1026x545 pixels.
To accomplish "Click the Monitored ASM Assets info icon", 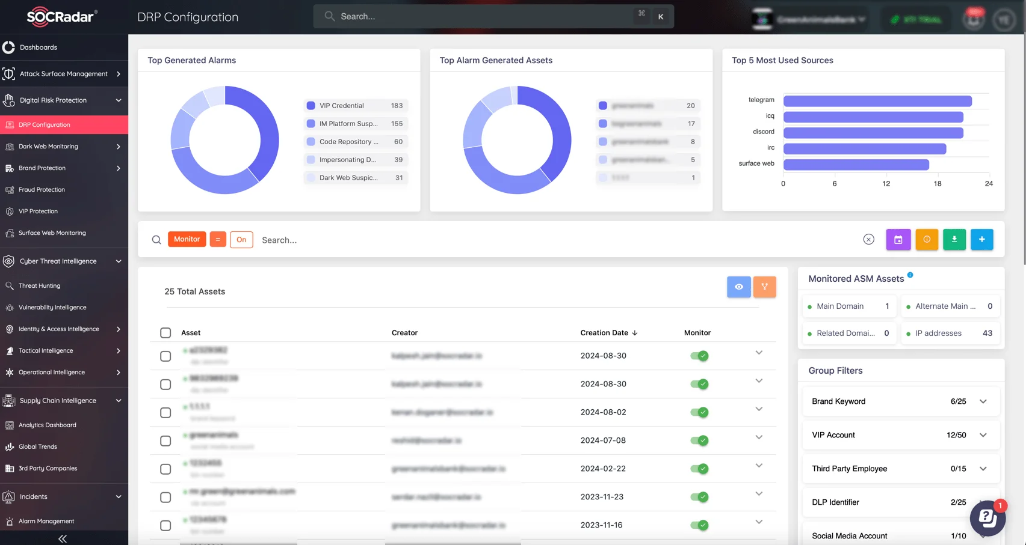I will [x=910, y=275].
